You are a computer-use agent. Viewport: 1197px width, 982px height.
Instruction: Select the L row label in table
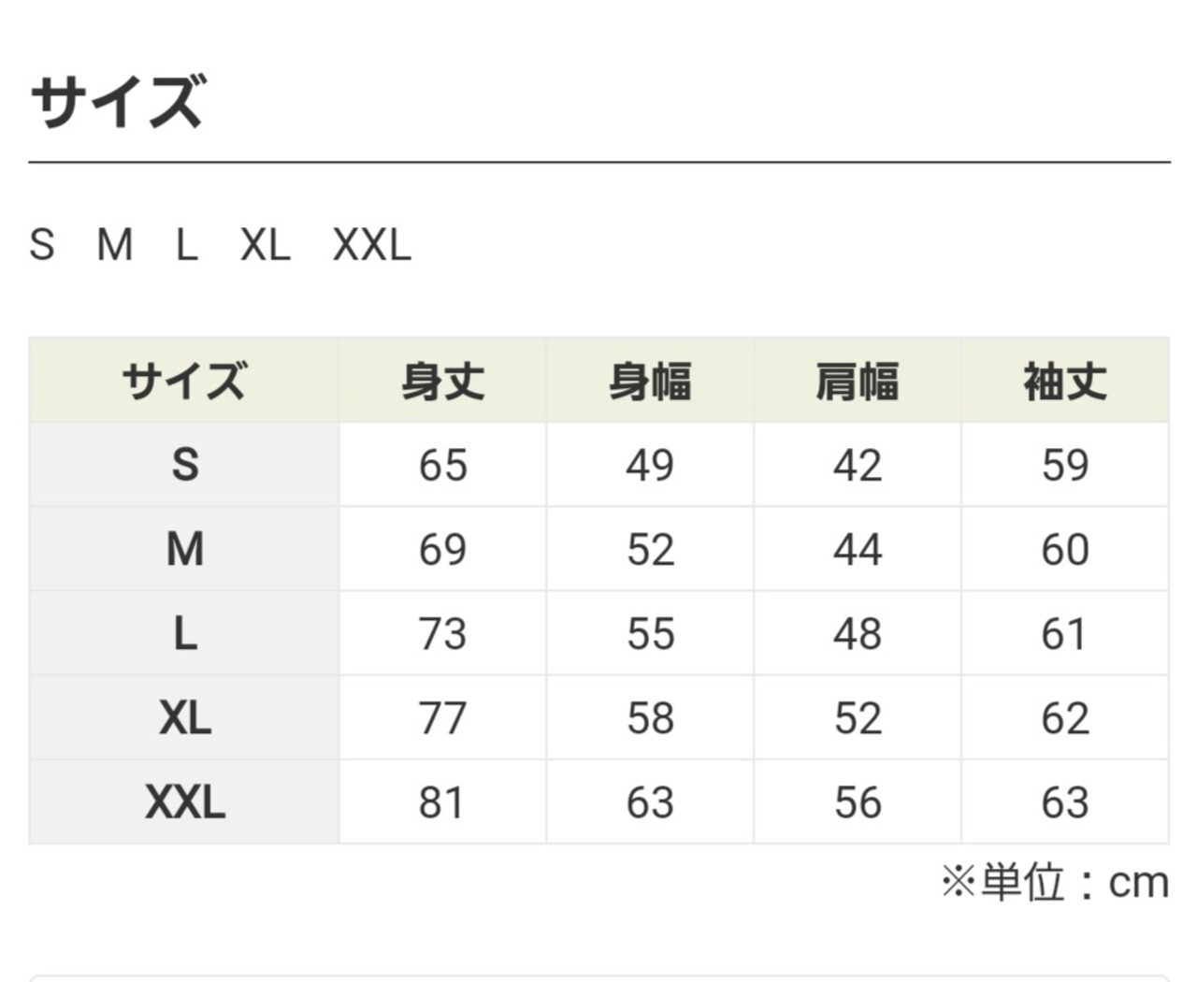(185, 634)
